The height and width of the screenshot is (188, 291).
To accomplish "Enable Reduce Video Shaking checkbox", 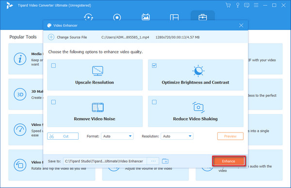I will point(154,102).
